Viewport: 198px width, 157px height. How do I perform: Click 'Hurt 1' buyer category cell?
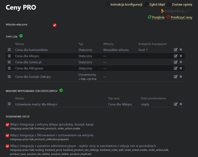(143, 50)
